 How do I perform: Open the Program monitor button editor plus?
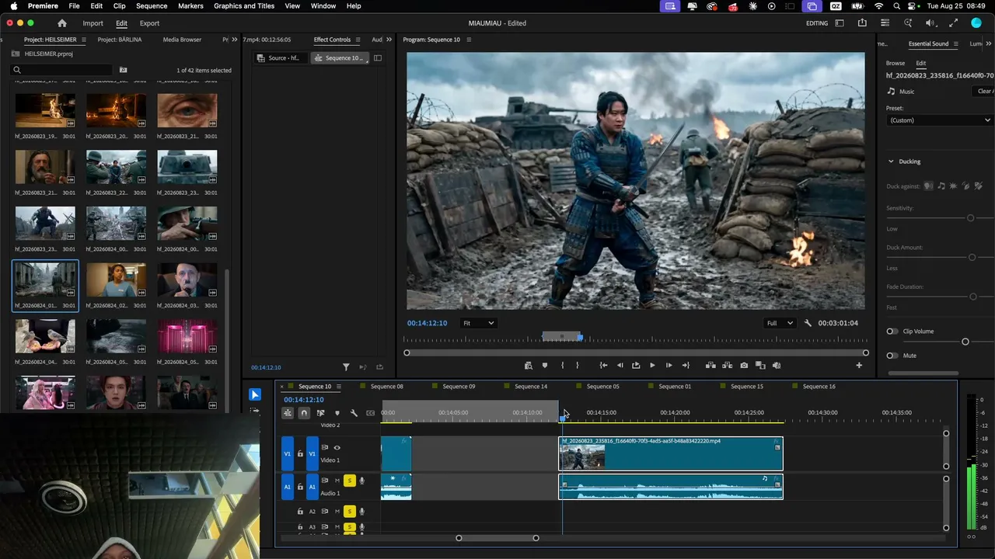pos(859,366)
